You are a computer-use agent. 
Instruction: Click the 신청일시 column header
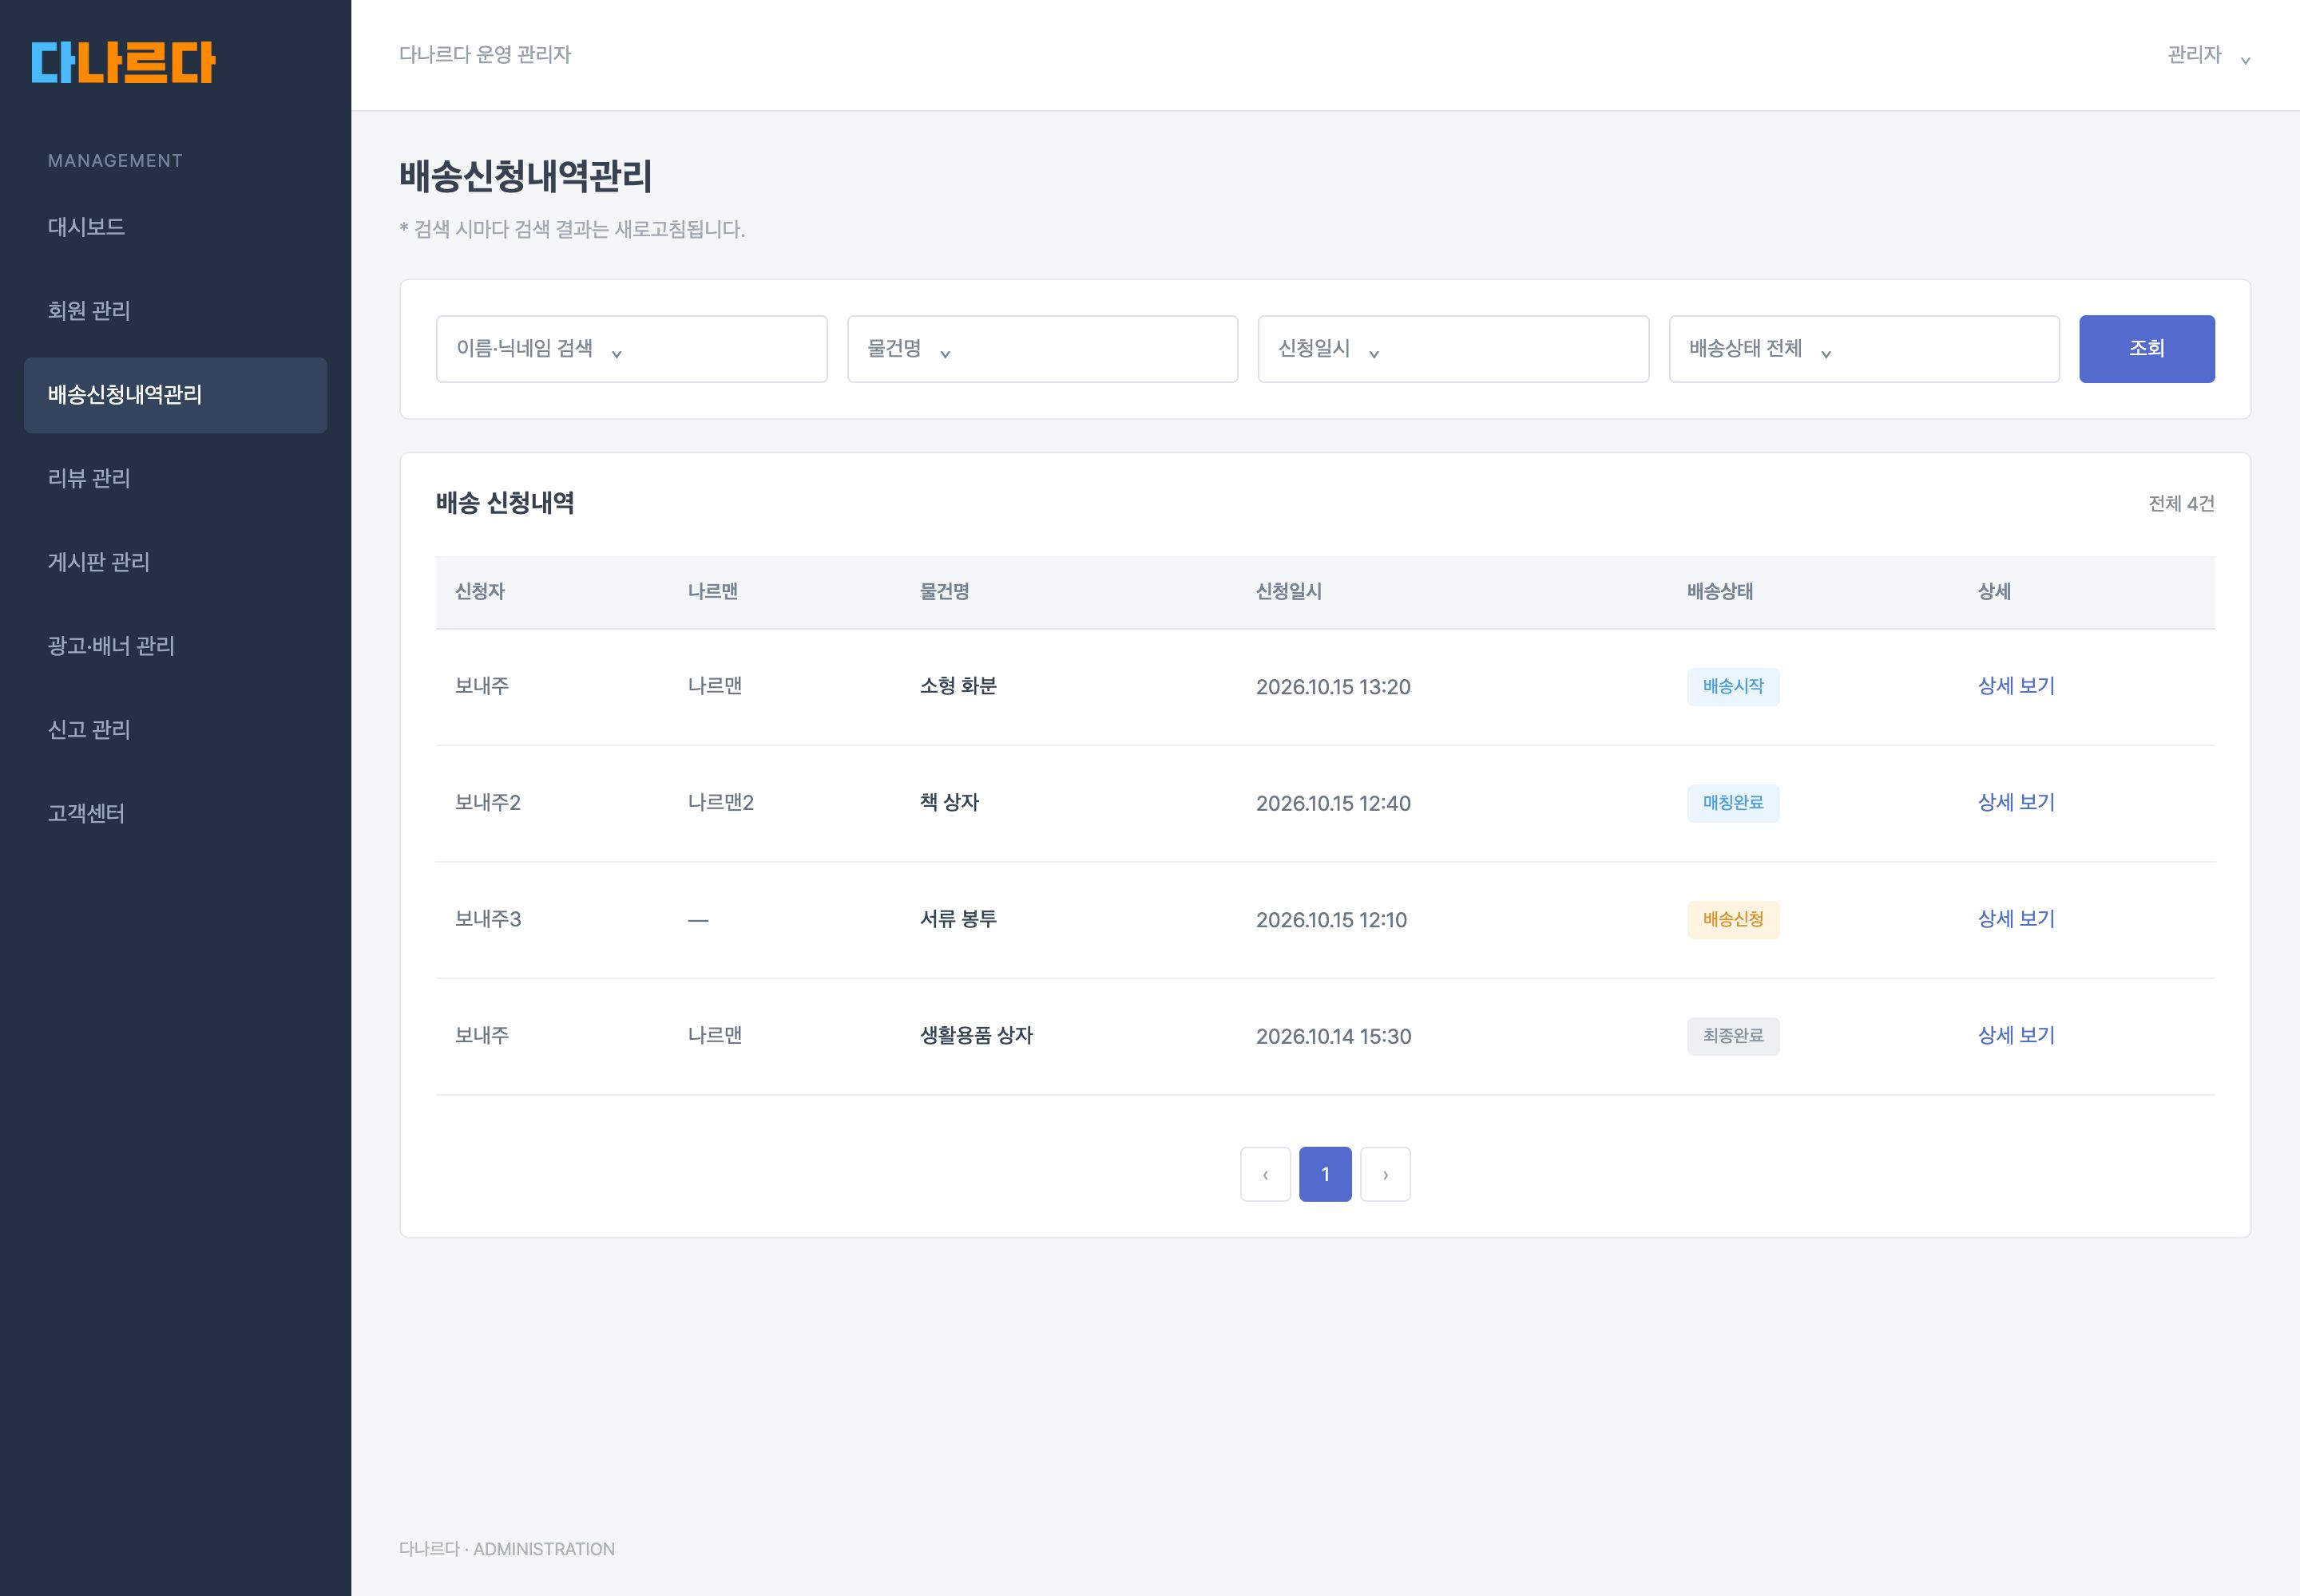click(1289, 592)
